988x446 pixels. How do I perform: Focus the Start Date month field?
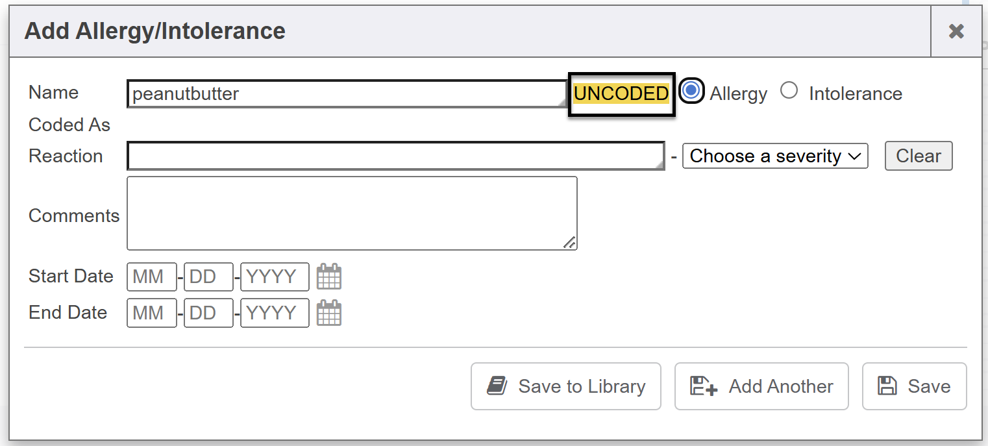point(151,277)
